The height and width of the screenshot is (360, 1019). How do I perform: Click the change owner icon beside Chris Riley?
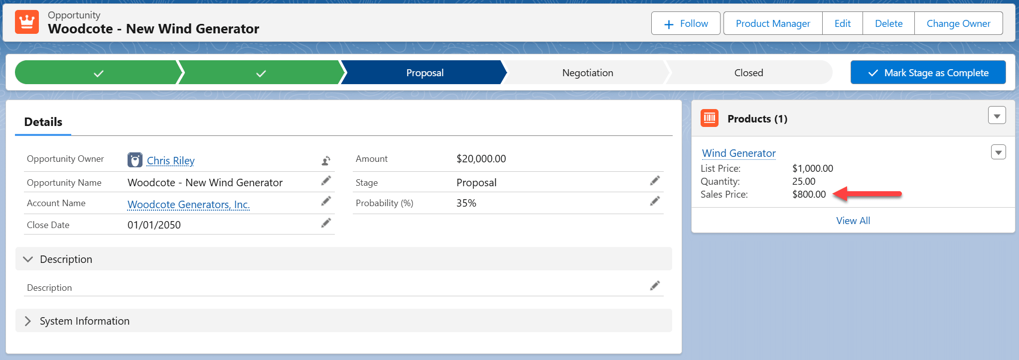326,160
